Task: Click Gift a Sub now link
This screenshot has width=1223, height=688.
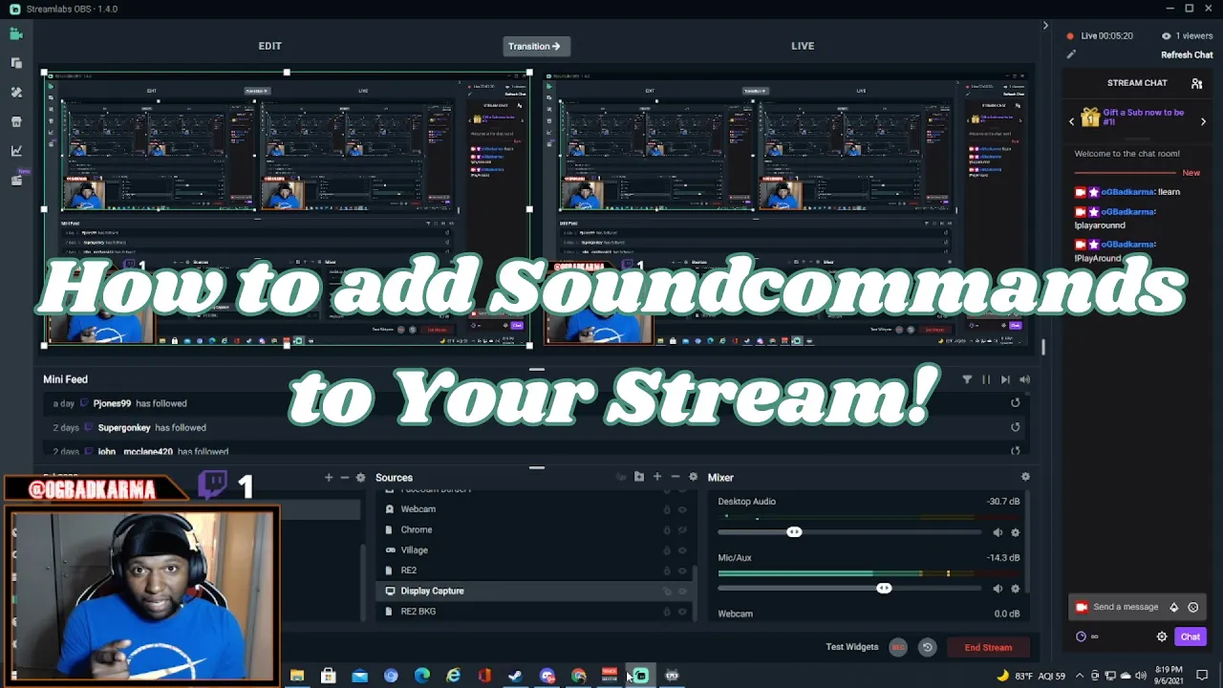Action: coord(1144,117)
